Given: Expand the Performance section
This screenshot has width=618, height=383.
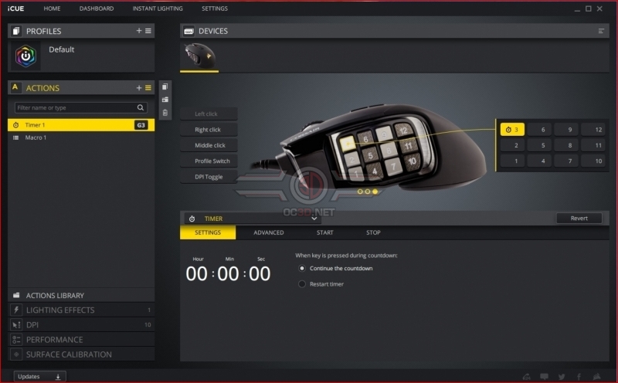Looking at the screenshot, I should [x=81, y=340].
